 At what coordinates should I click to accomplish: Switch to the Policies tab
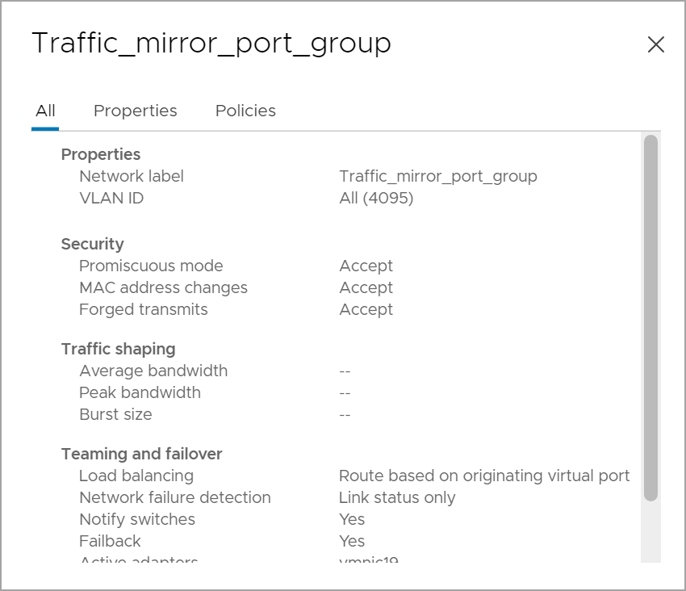(245, 111)
